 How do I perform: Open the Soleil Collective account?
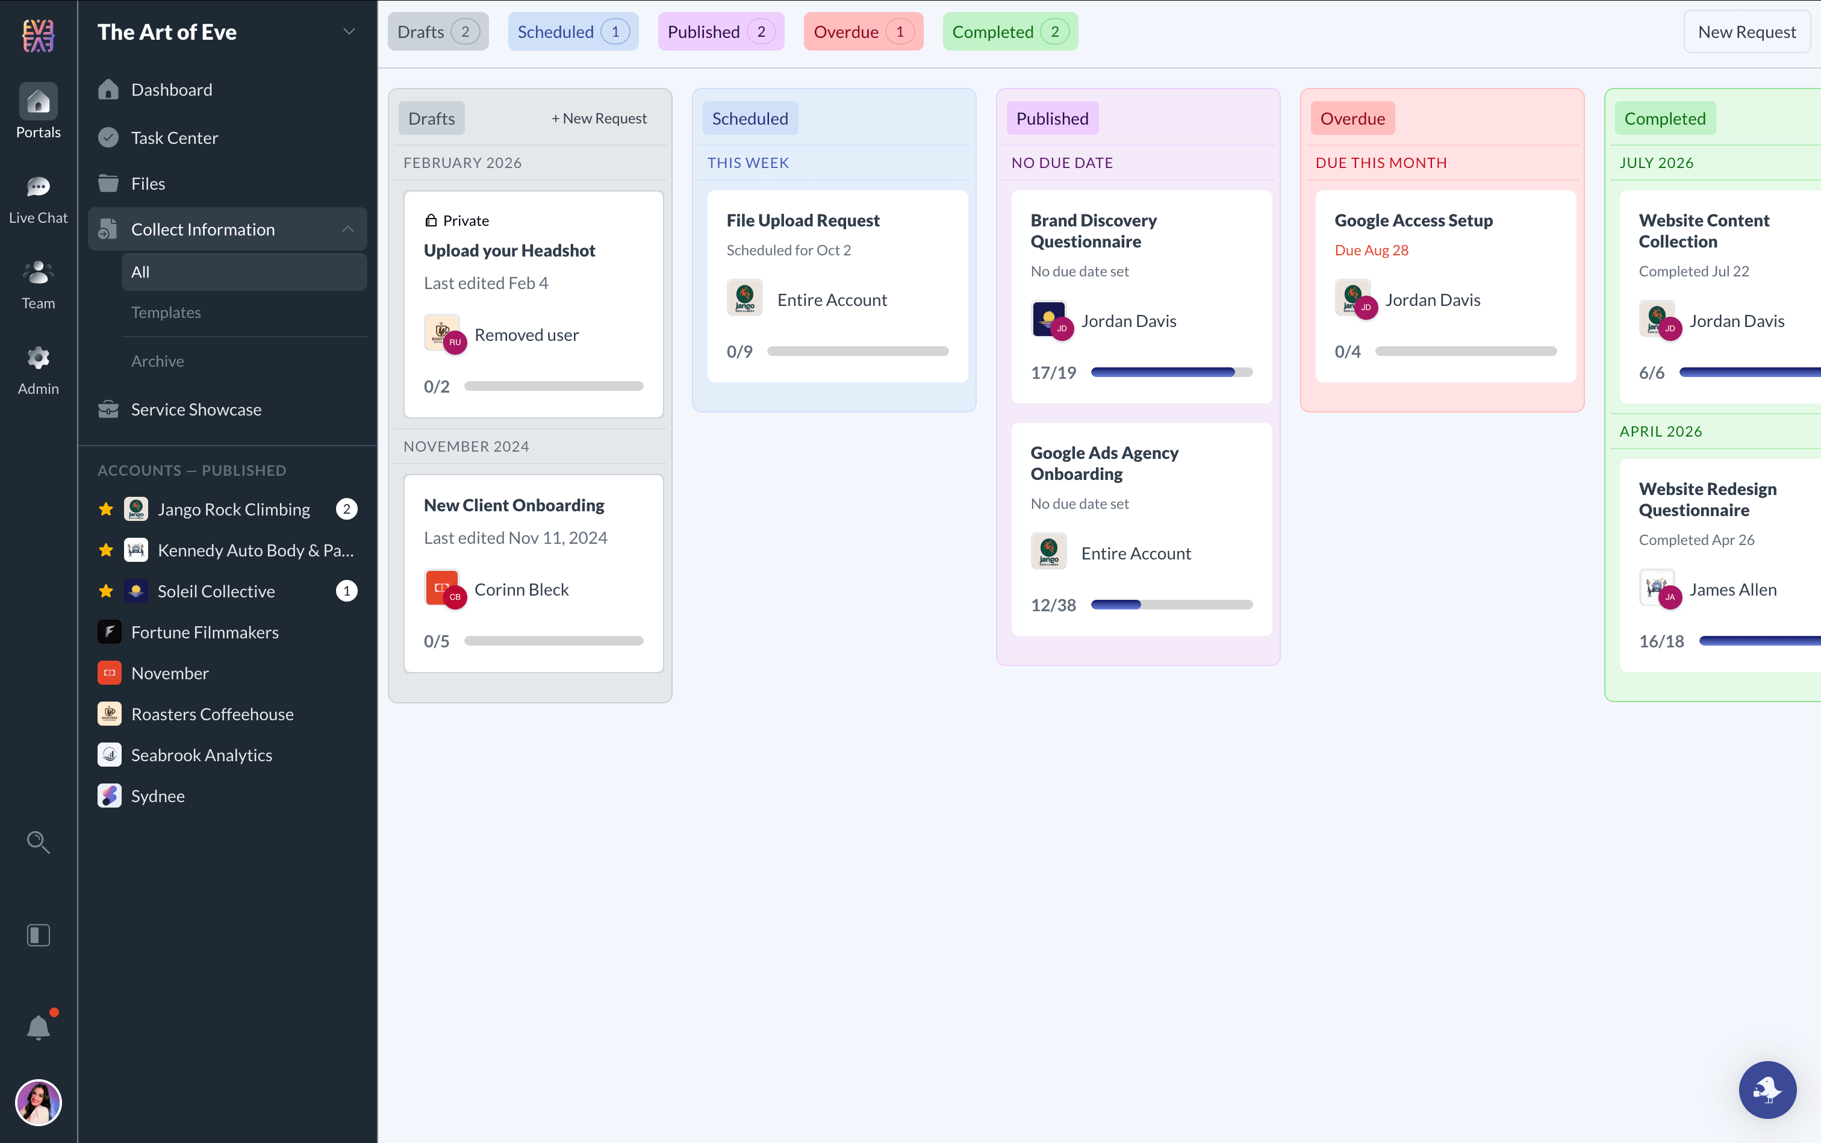227,591
